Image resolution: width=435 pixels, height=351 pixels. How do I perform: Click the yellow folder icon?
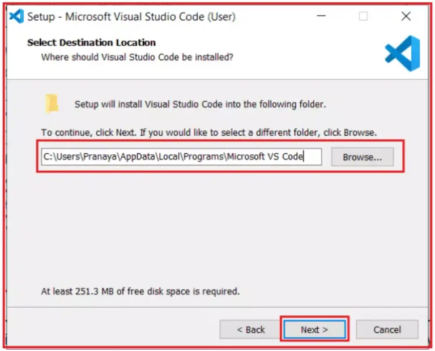click(52, 103)
